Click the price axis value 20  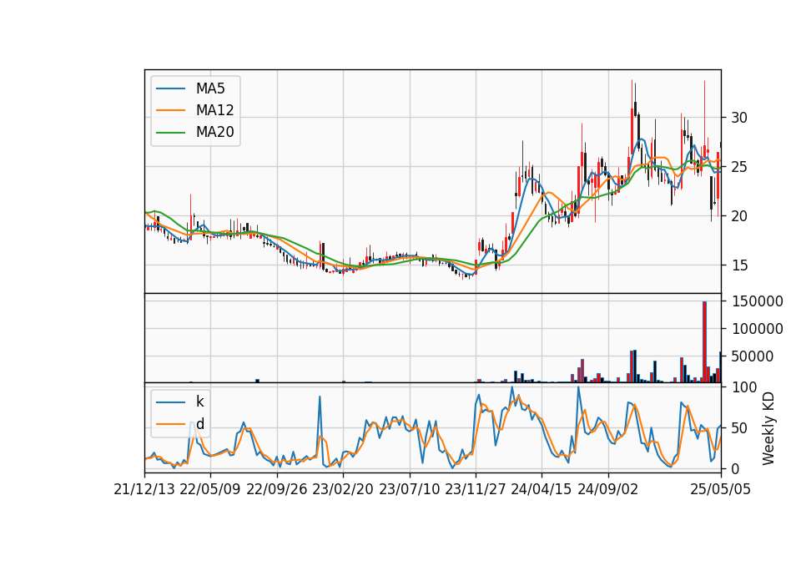[738, 216]
